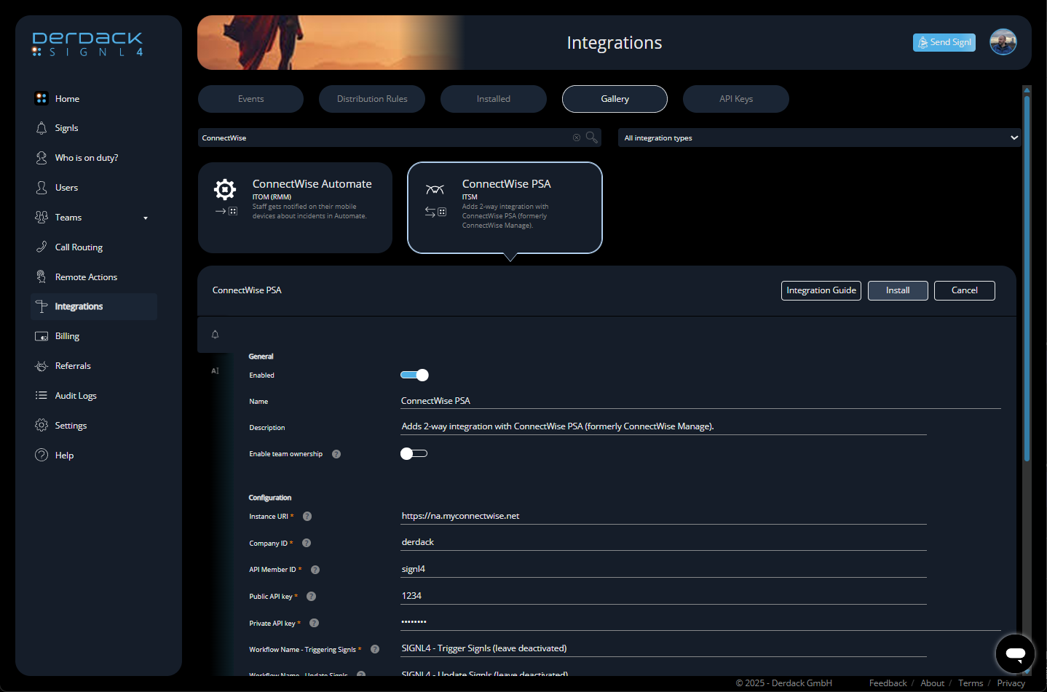Open the Integration Guide
1047x692 pixels.
pyautogui.click(x=821, y=290)
